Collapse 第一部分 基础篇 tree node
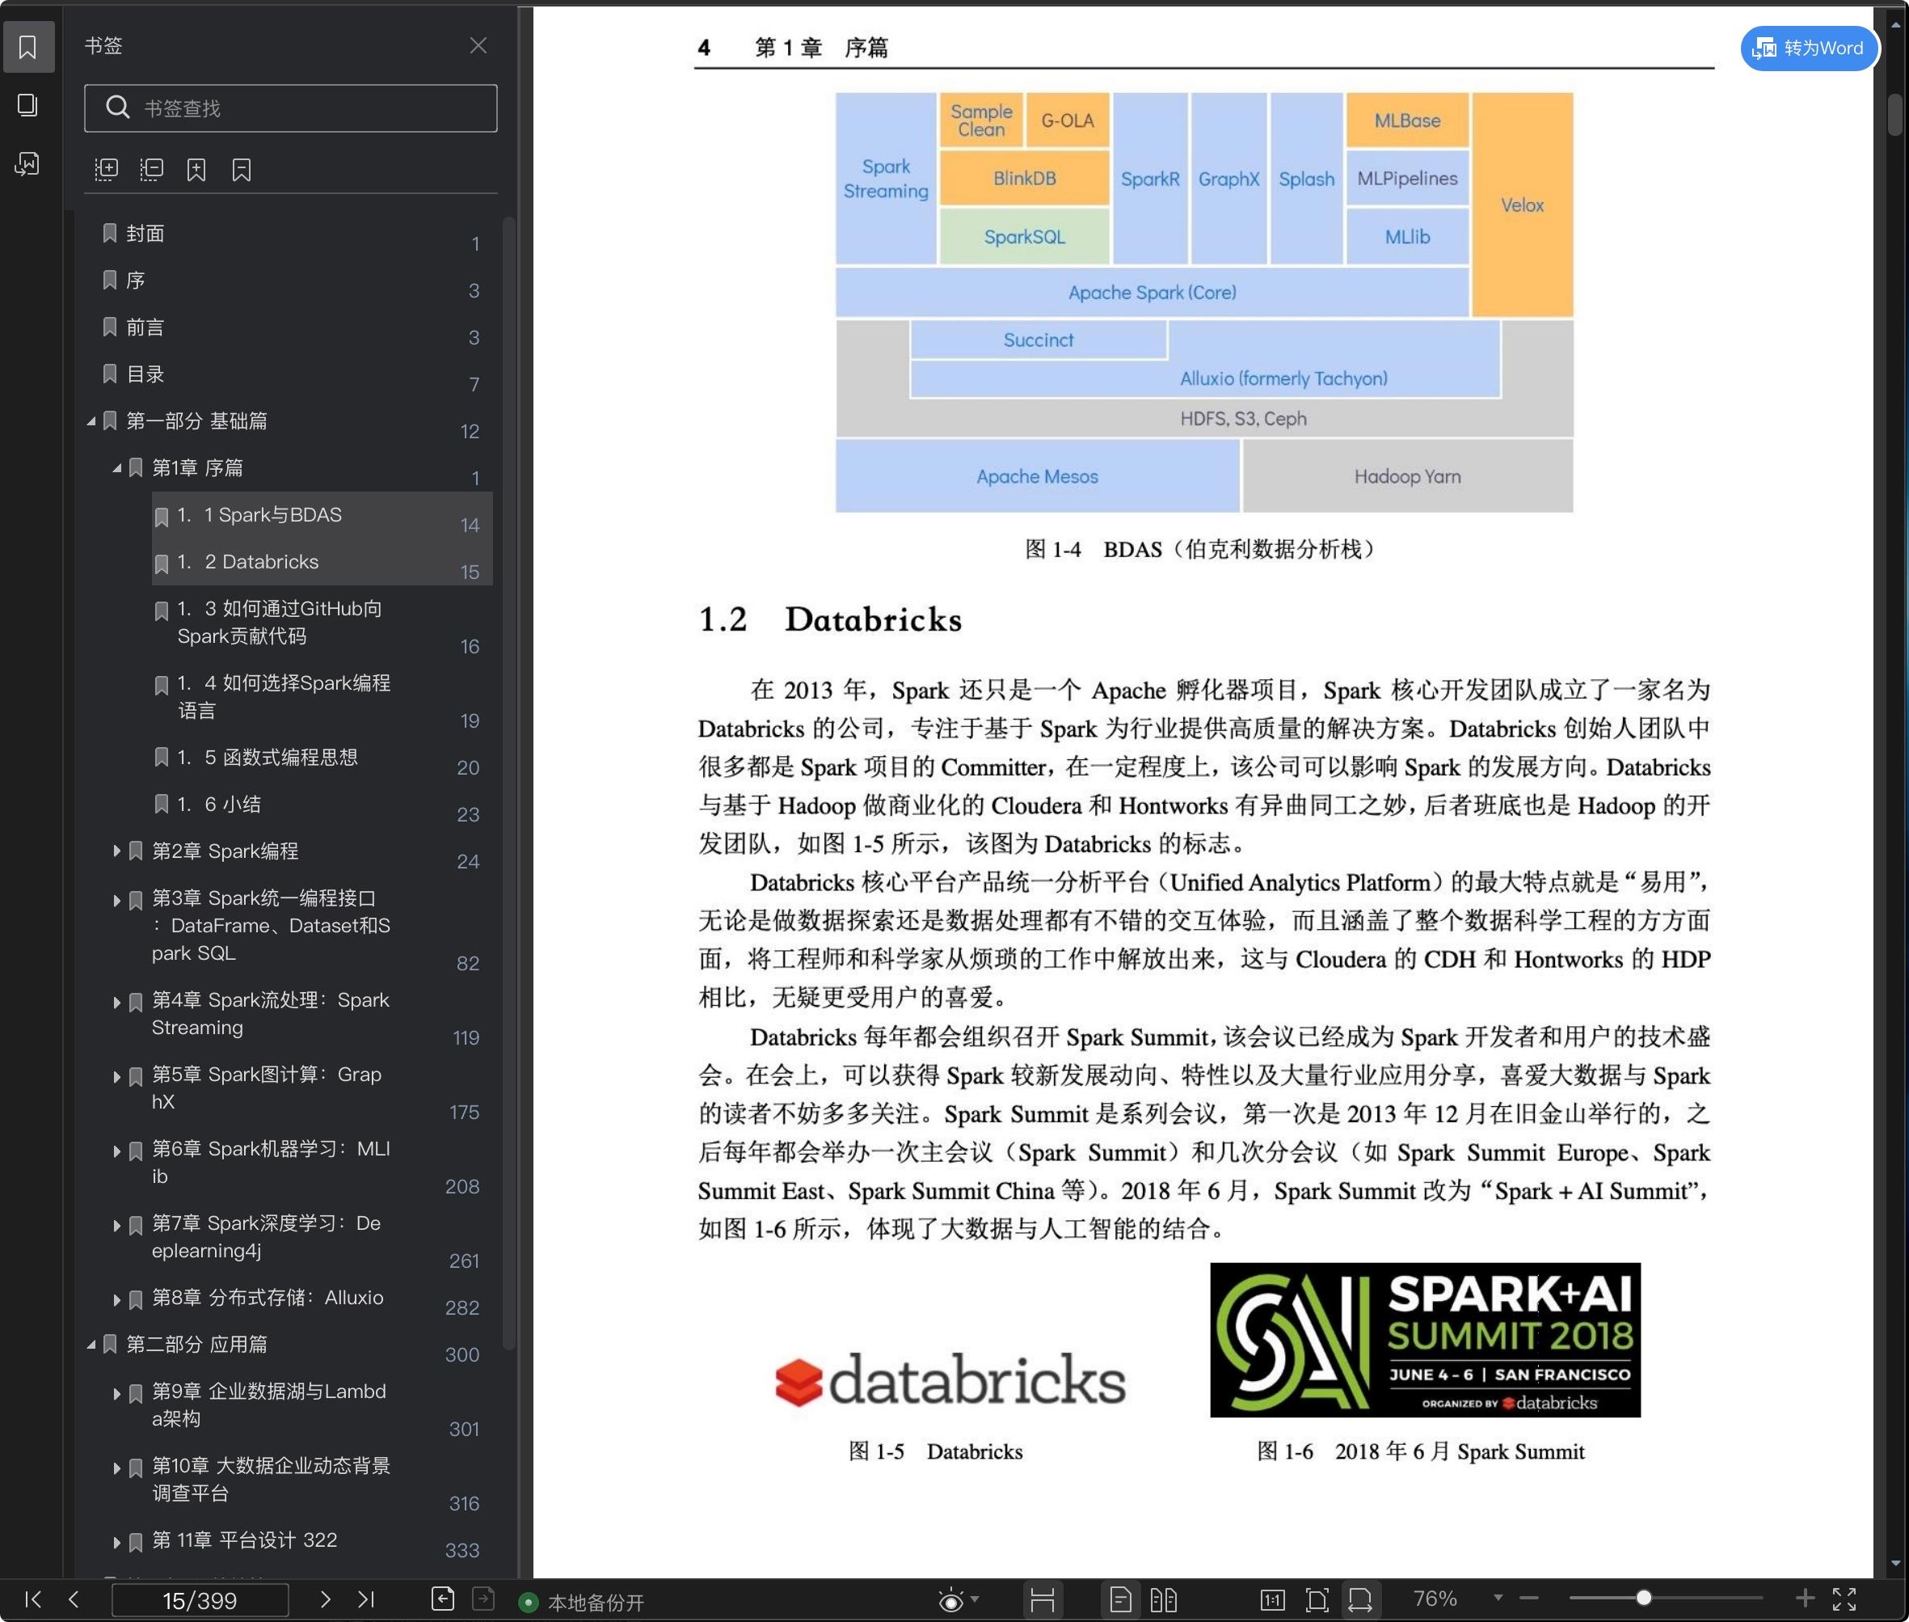 (x=91, y=421)
